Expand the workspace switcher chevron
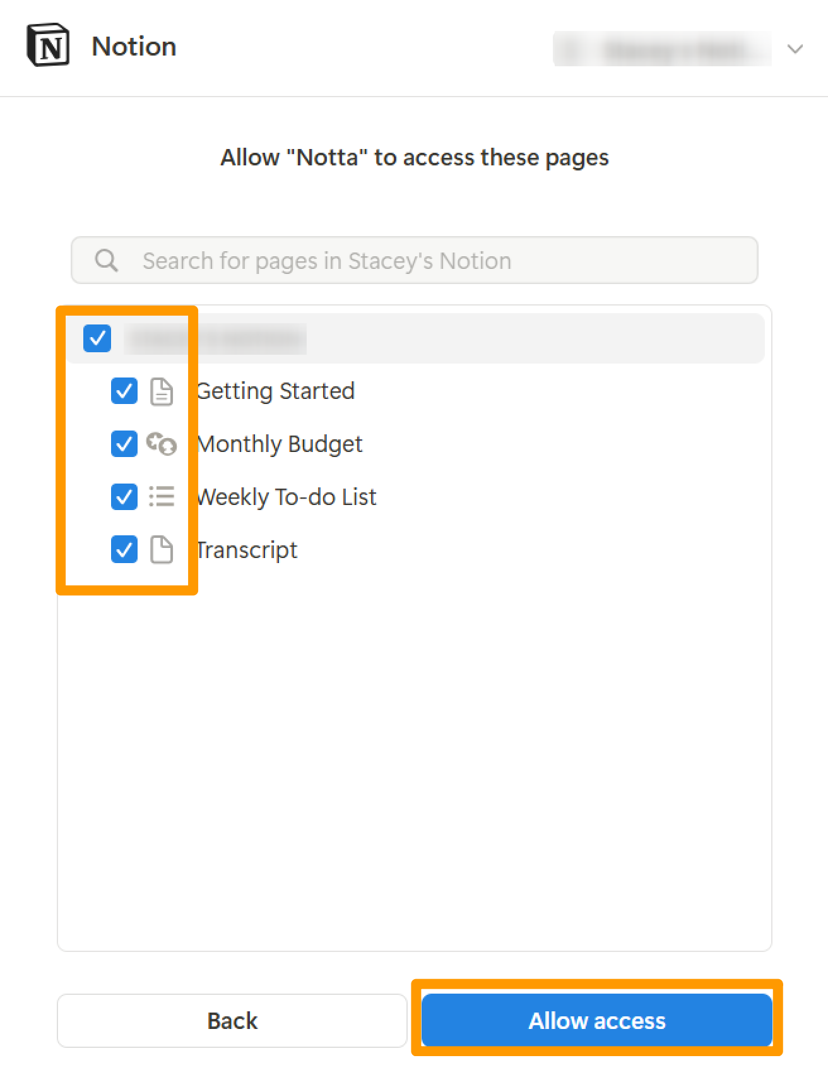Viewport: 828px width, 1082px height. pos(795,49)
